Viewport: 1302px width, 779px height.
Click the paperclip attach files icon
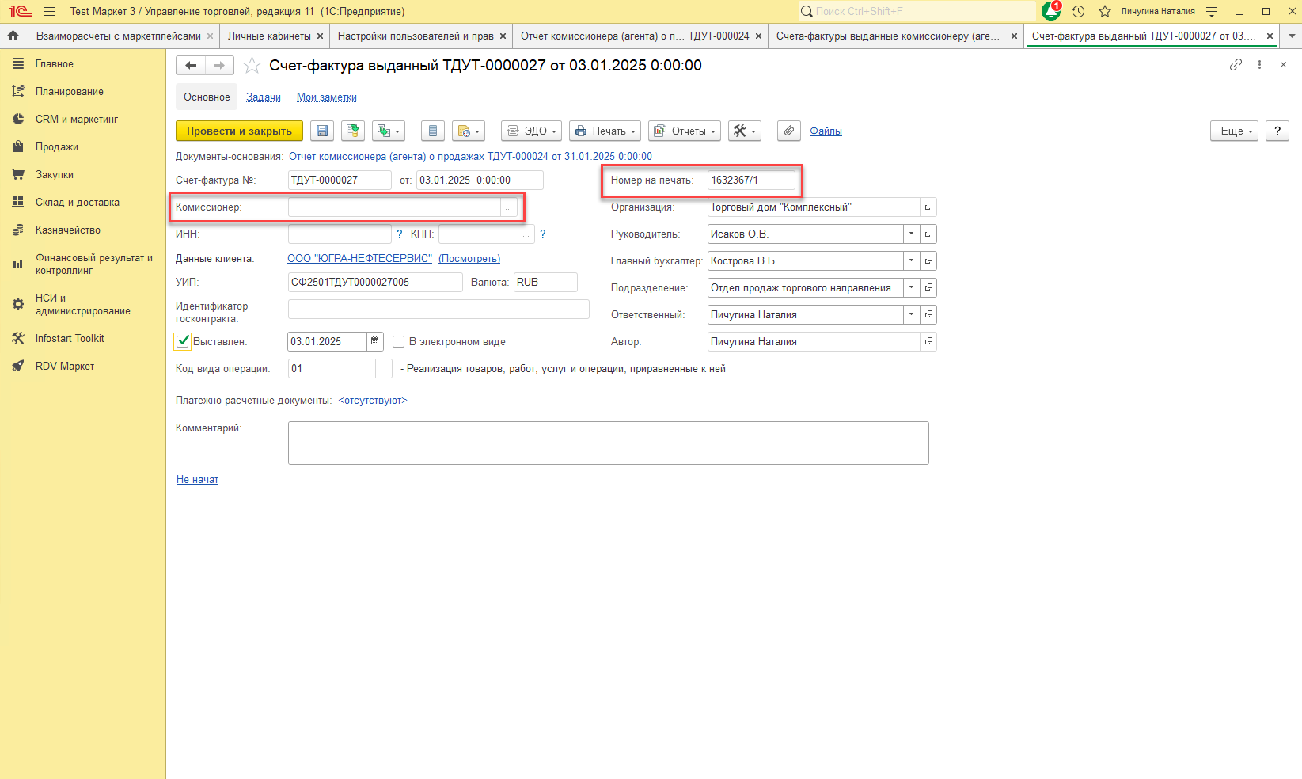coord(788,131)
